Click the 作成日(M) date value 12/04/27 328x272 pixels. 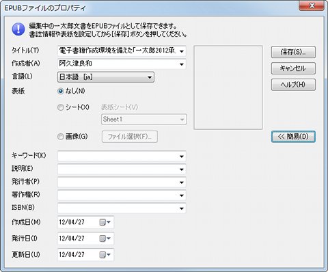tap(72, 222)
